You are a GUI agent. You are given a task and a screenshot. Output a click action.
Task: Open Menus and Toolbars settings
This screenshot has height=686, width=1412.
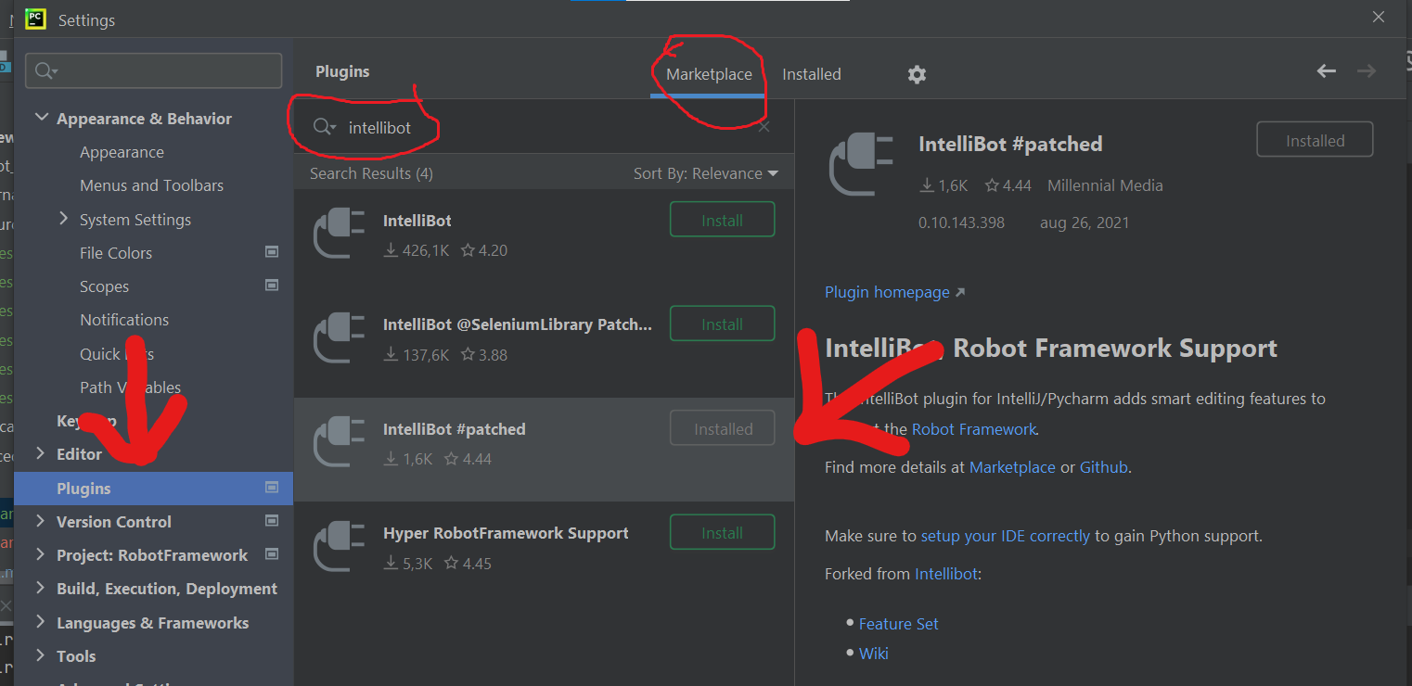click(x=151, y=185)
